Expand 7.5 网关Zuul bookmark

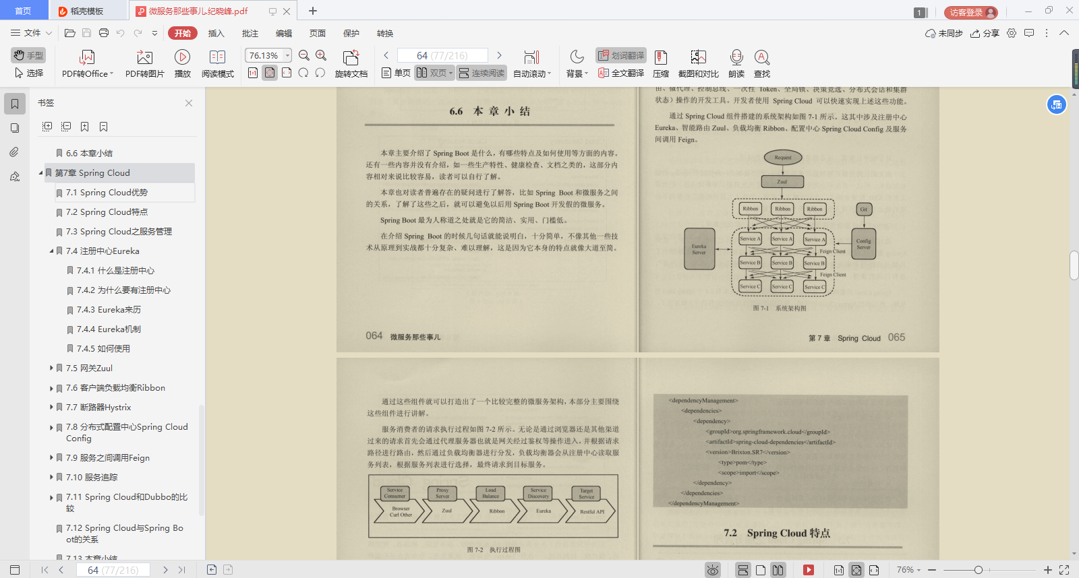[51, 368]
